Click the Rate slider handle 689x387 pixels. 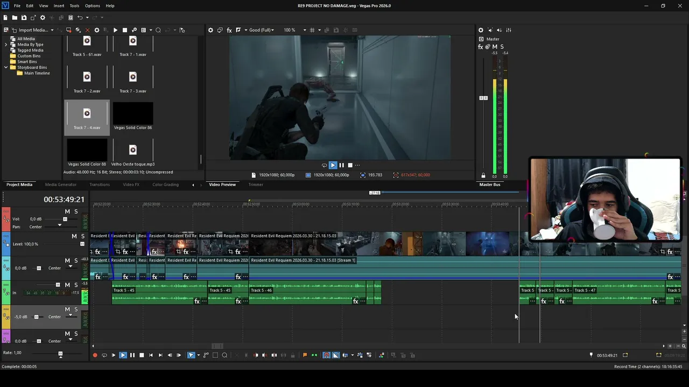[60, 354]
